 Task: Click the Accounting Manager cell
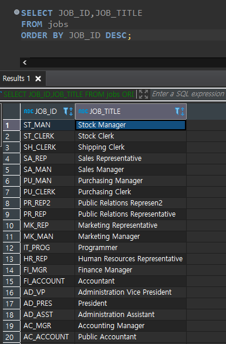coord(131,326)
